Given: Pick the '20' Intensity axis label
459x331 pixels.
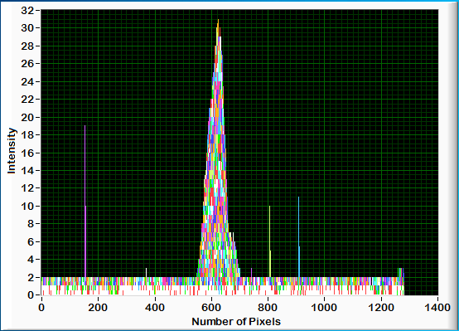Looking at the screenshot, I should (x=27, y=117).
